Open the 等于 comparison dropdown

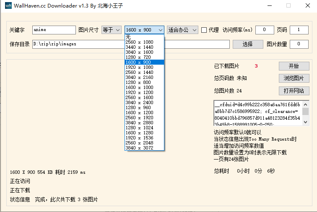point(112,30)
